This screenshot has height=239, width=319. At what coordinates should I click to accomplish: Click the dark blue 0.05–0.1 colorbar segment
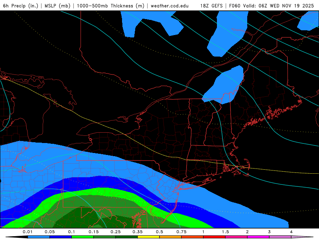(x=61, y=237)
